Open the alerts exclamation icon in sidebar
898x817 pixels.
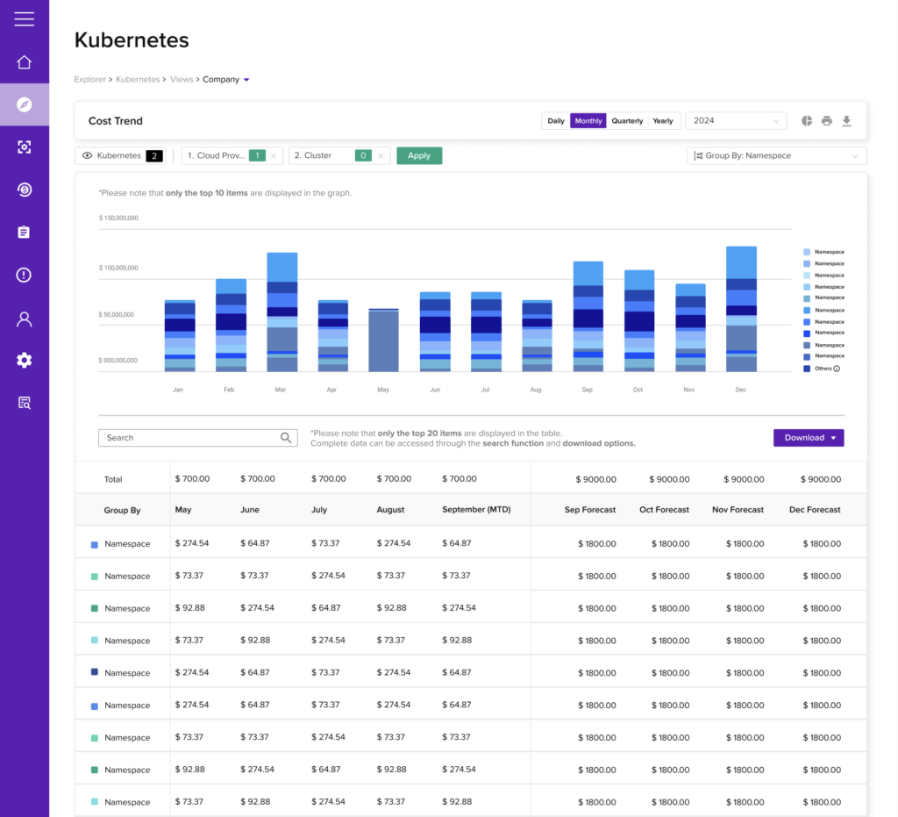click(x=24, y=275)
